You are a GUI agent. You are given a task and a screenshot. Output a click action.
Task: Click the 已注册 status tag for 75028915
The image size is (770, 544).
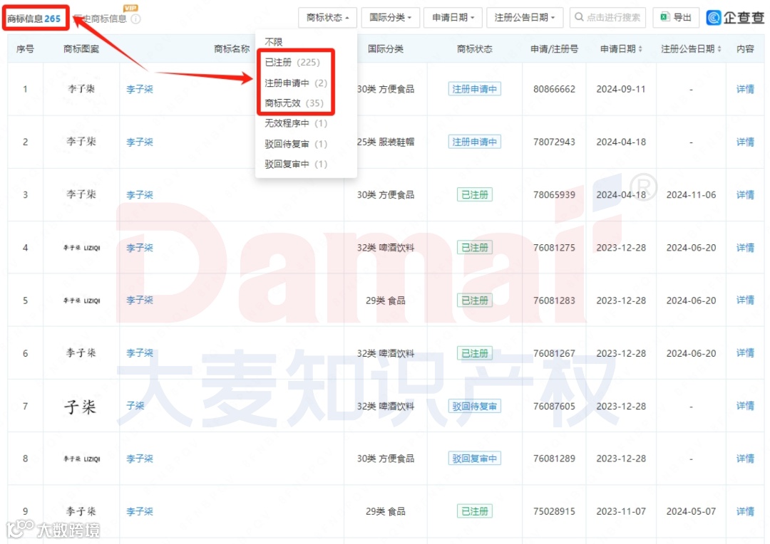(x=474, y=512)
